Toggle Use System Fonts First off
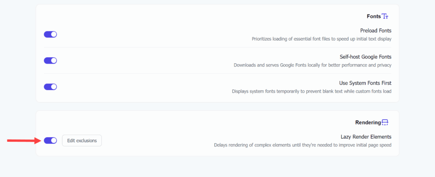The width and height of the screenshot is (435, 177). pyautogui.click(x=51, y=87)
